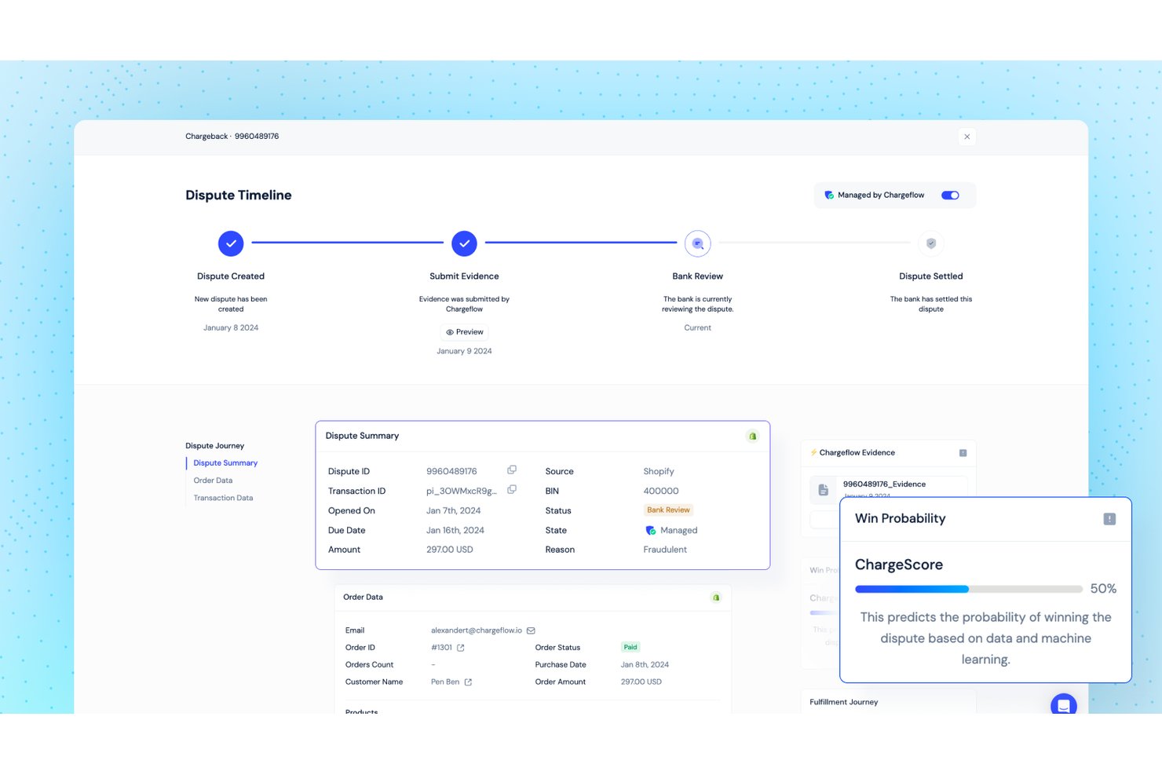The width and height of the screenshot is (1162, 775).
Task: Jump to Order Data in Dispute Journey
Action: pyautogui.click(x=213, y=481)
